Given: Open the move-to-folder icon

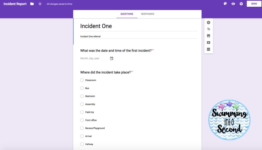Looking at the screenshot, I should pos(32,4).
